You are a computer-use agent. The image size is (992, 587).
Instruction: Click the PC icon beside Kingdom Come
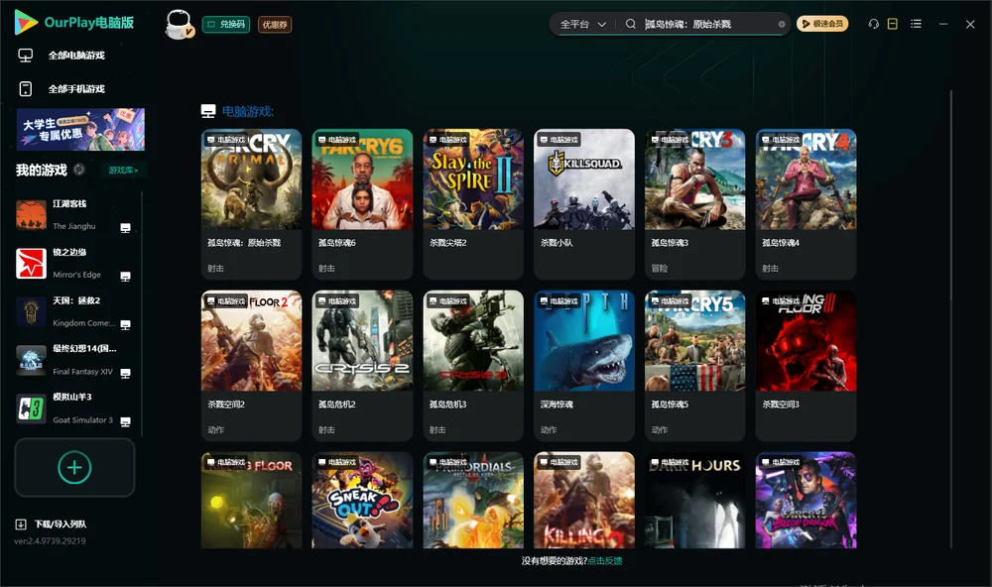click(125, 324)
